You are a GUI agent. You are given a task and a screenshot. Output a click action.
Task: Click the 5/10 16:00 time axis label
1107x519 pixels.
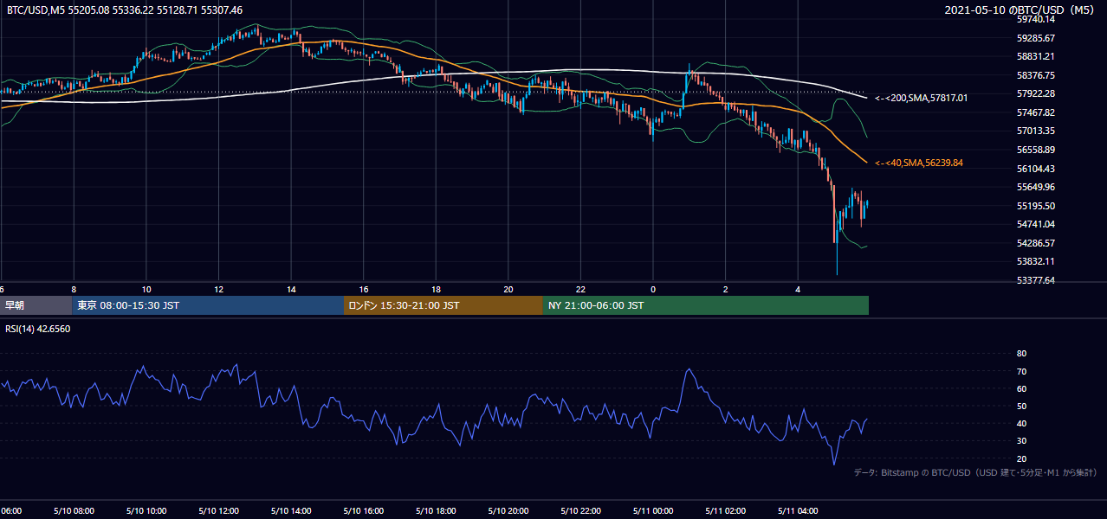(362, 511)
